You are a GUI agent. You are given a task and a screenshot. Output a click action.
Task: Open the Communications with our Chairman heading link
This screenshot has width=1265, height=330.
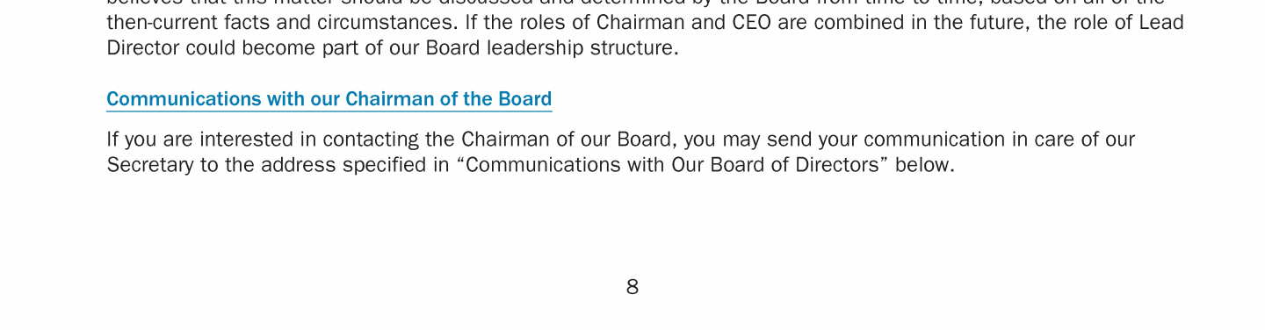pos(329,99)
